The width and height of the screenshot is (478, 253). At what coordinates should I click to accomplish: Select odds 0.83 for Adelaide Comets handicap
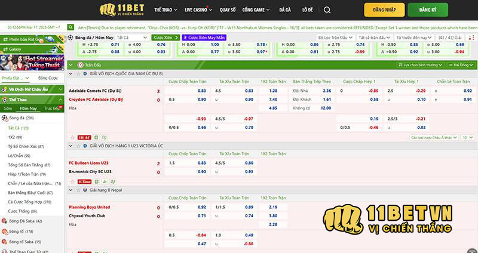pos(201,91)
